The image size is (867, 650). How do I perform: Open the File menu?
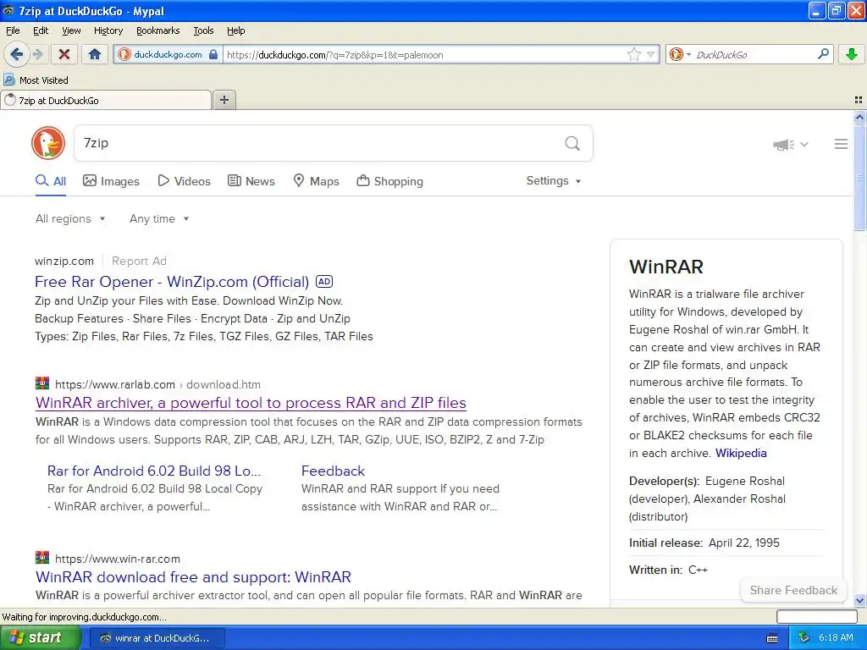13,30
